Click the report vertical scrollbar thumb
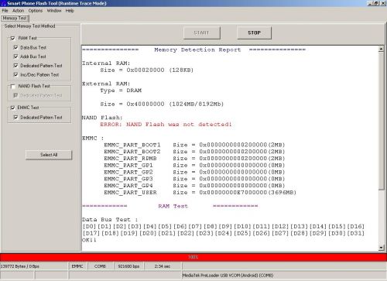The image size is (387, 281). pos(381,121)
